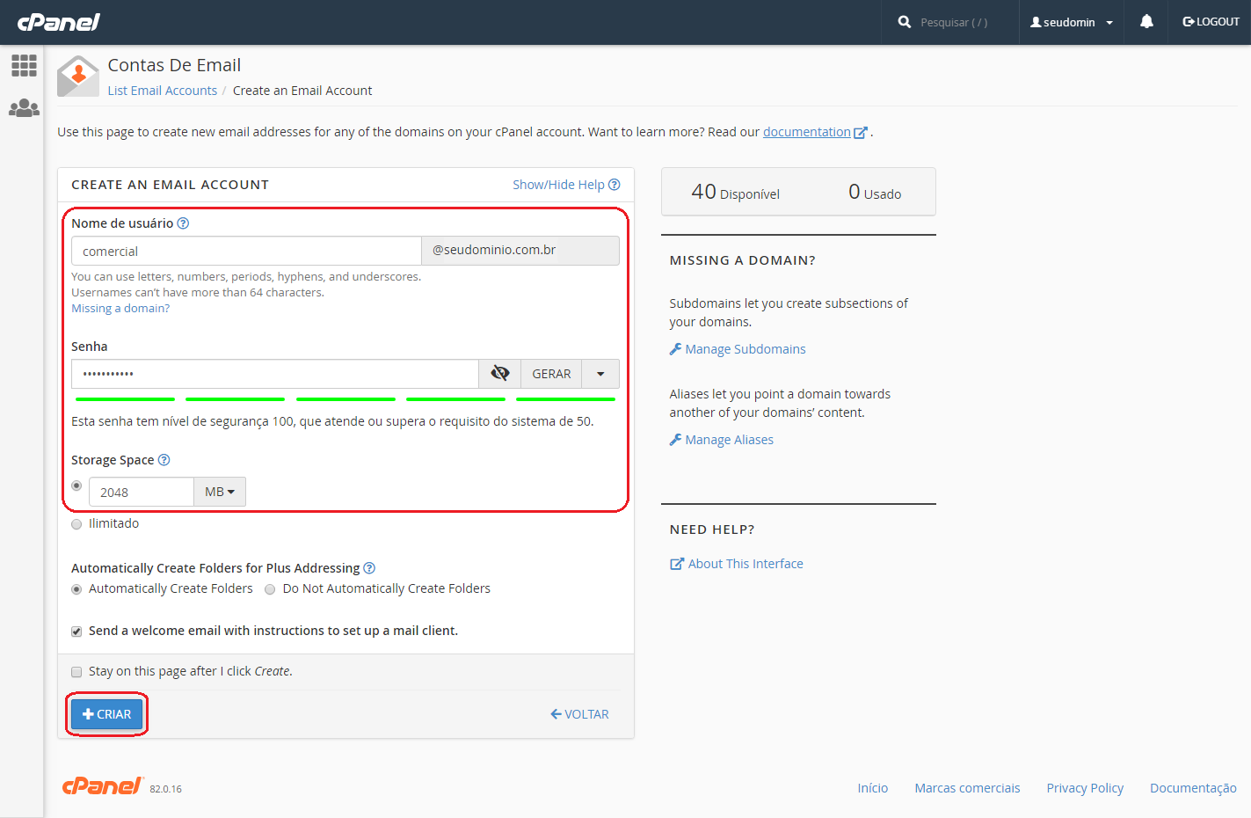Screen dimensions: 1251x818
Task: Select the Ilimitado storage option
Action: [x=76, y=524]
